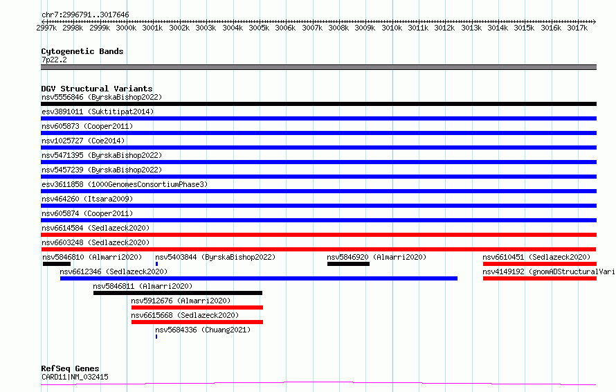This screenshot has height=392, width=616.
Task: Click the blue bar under nsv5457239
Action: click(x=318, y=177)
